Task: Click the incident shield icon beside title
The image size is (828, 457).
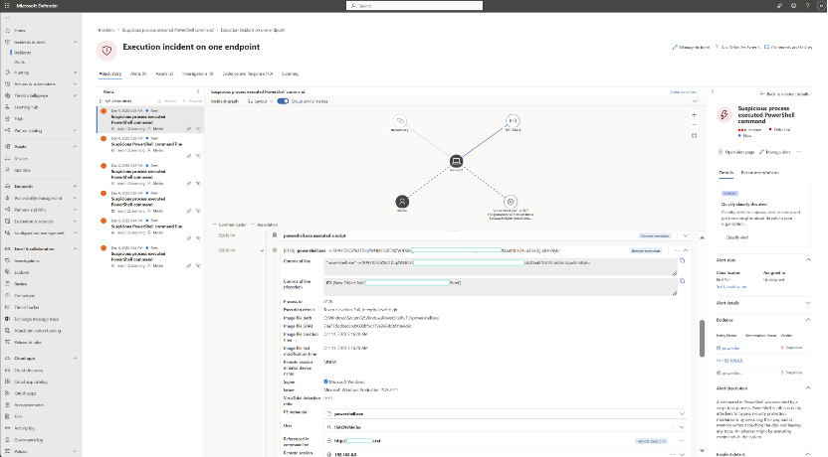Action: point(106,51)
